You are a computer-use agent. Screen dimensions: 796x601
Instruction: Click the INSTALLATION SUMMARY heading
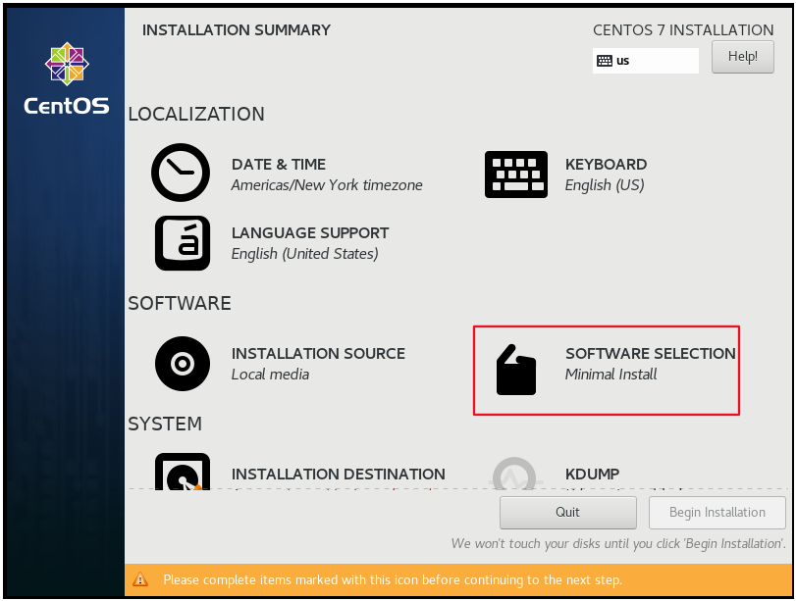[x=237, y=30]
